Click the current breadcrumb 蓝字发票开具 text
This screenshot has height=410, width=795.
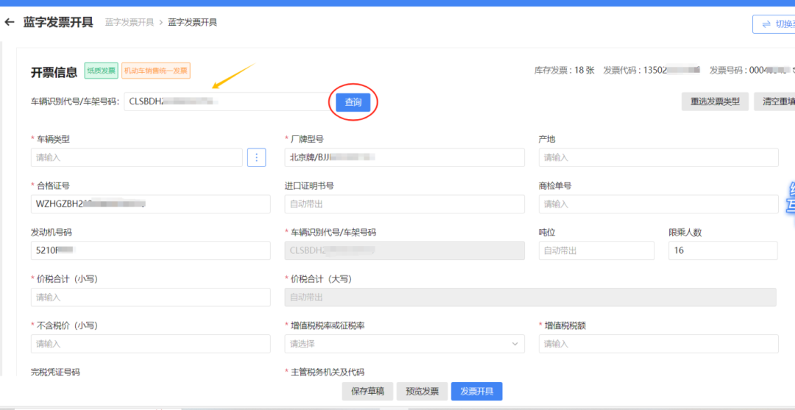(x=193, y=22)
